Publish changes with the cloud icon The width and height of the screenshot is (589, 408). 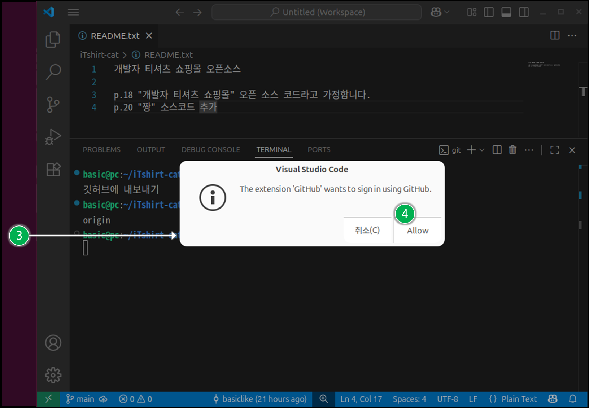(104, 399)
